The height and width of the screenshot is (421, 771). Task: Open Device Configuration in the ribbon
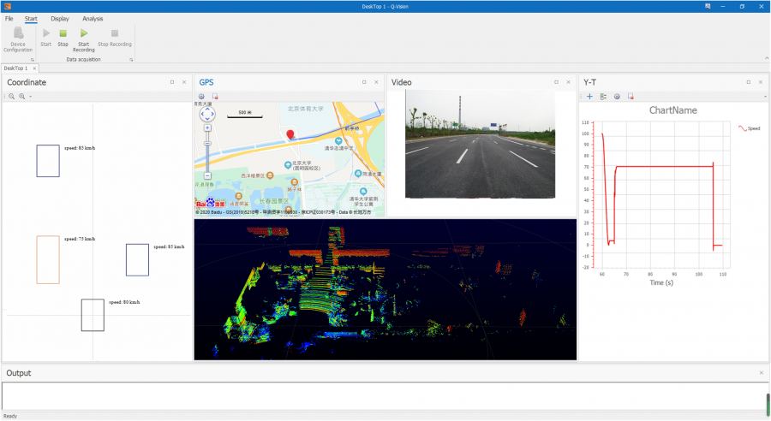18,40
